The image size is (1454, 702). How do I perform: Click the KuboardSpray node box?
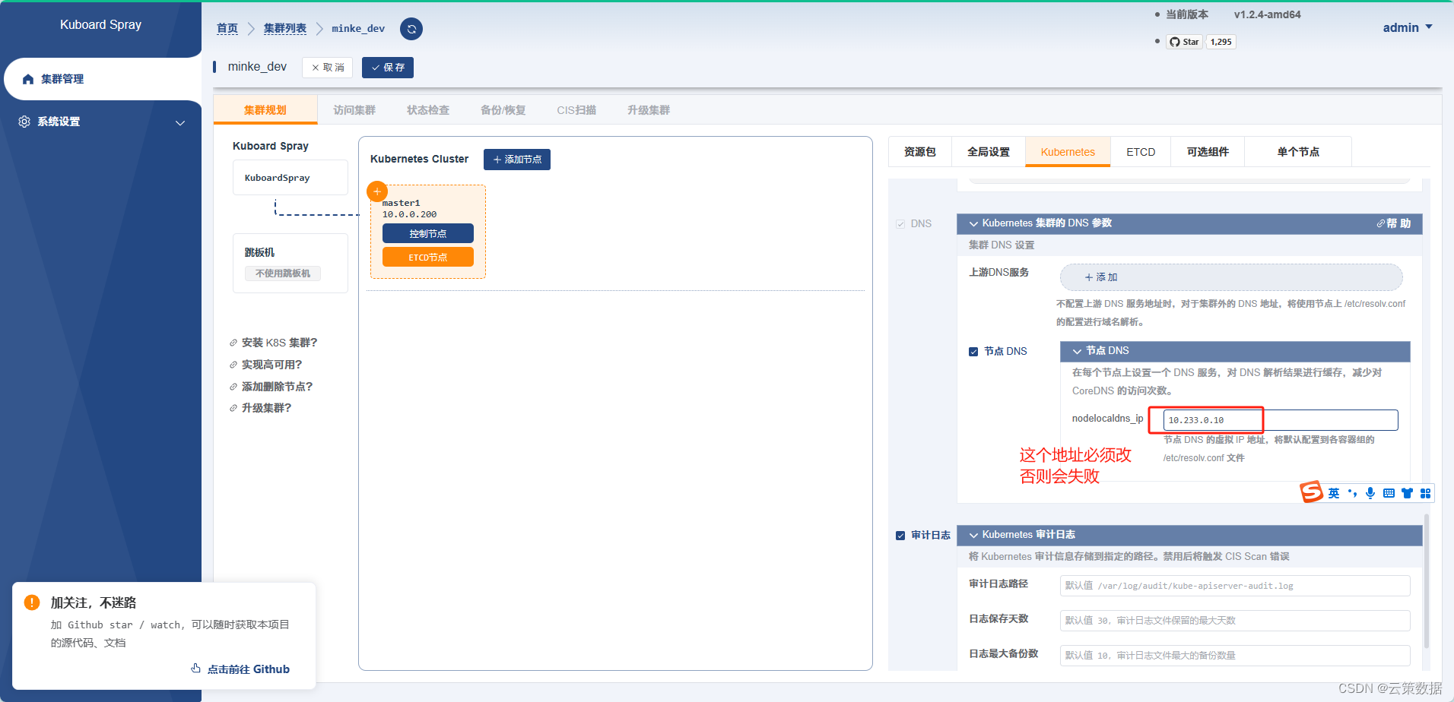pos(290,178)
